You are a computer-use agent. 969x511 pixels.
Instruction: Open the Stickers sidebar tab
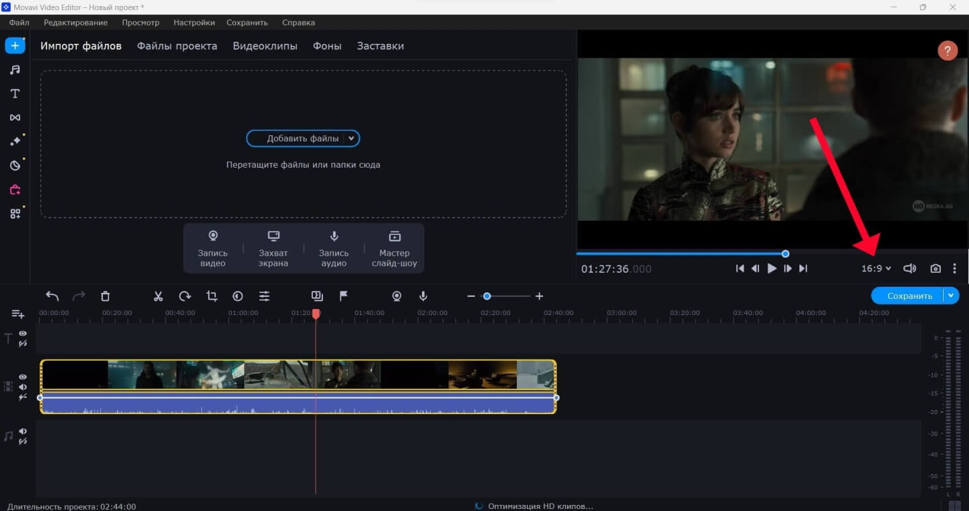tap(15, 166)
